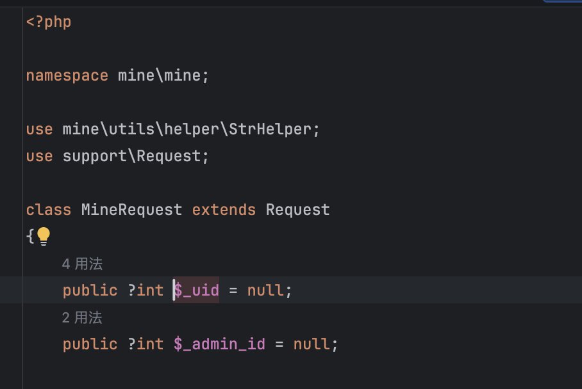Screen dimensions: 582x389
Task: Click StrHelper in the use statement
Action: tap(270, 129)
